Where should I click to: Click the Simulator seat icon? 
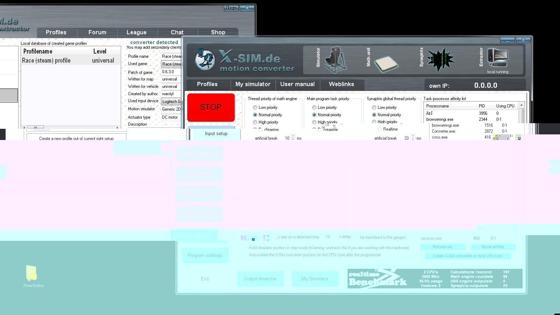click(335, 59)
